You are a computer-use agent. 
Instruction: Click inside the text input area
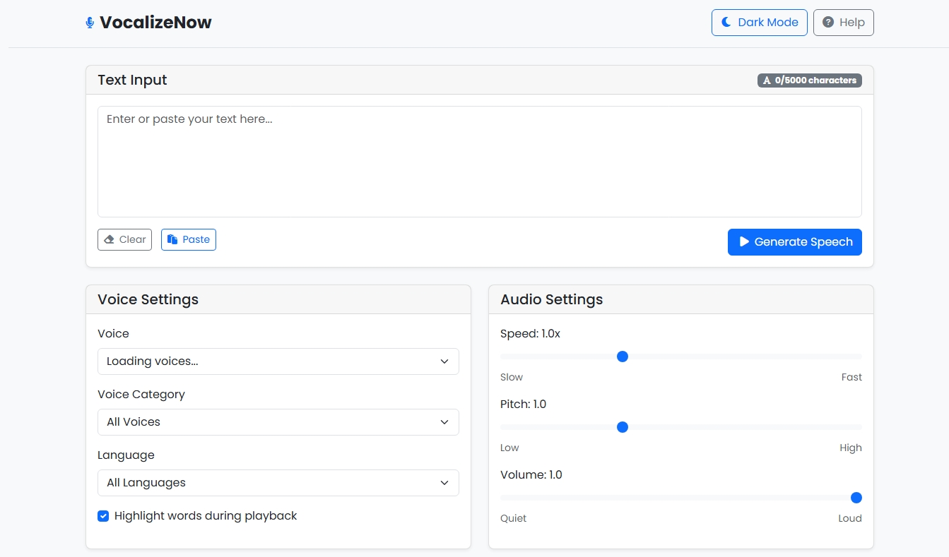480,162
